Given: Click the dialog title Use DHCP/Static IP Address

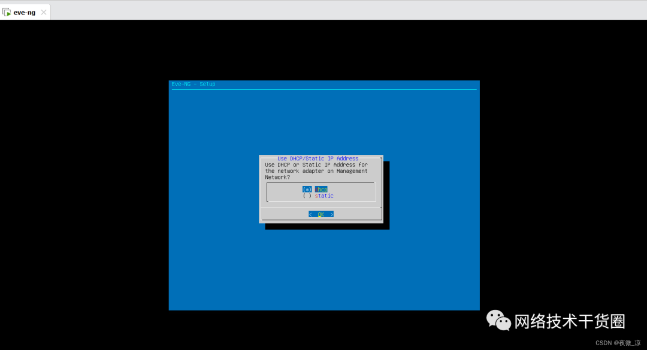Looking at the screenshot, I should (319, 158).
